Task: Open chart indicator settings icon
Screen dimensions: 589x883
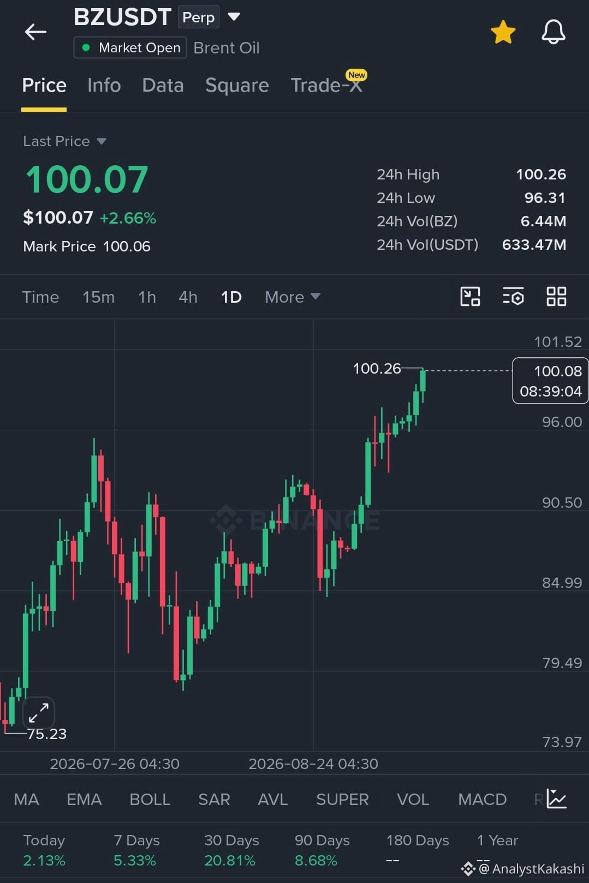Action: coord(513,297)
